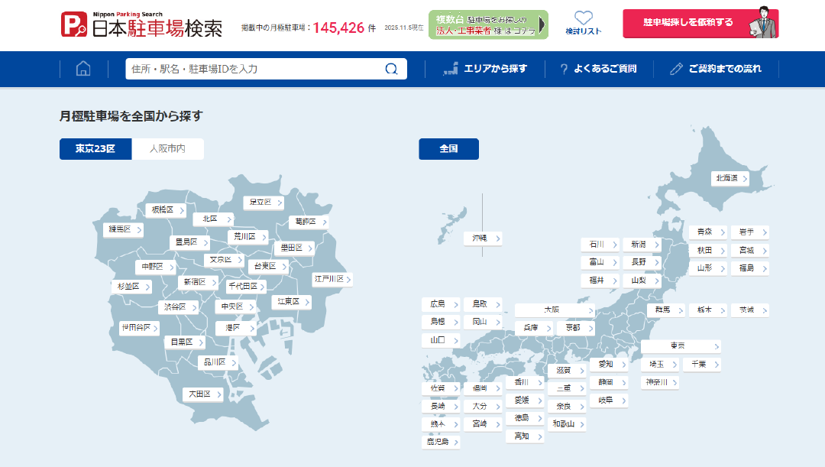This screenshot has height=467, width=825.
Task: Click the 日本駐車場検索 logo
Action: click(142, 24)
